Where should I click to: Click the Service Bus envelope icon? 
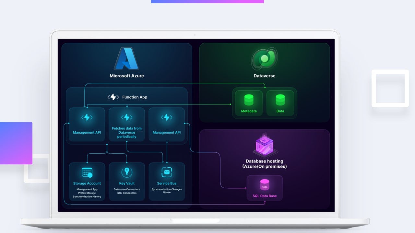[x=167, y=172]
